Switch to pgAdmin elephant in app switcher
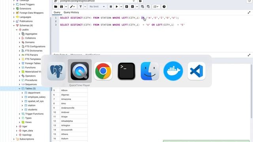This screenshot has width=253, height=142. point(56,71)
